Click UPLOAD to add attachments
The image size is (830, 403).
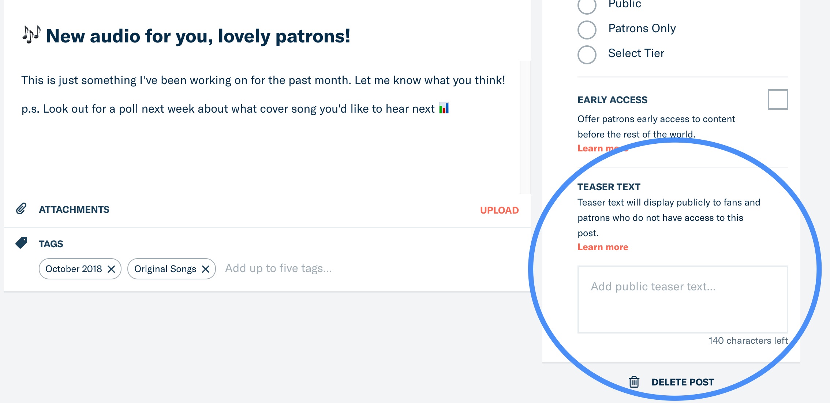(499, 210)
